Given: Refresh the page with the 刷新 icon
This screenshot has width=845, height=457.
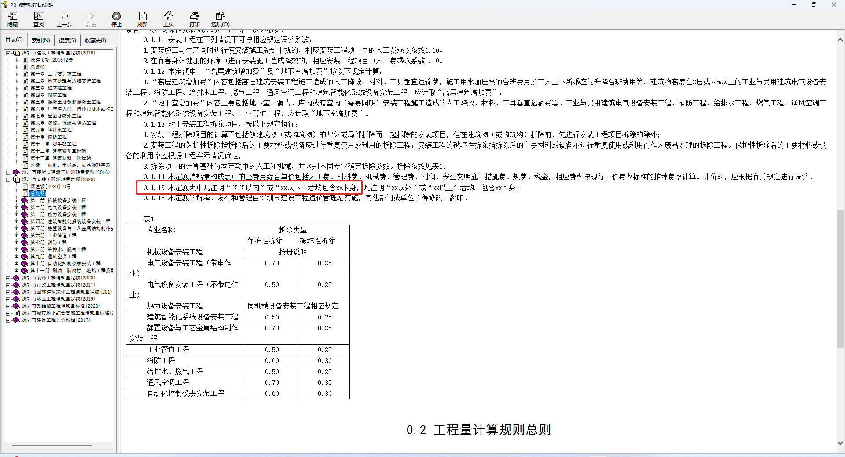Looking at the screenshot, I should [x=143, y=20].
